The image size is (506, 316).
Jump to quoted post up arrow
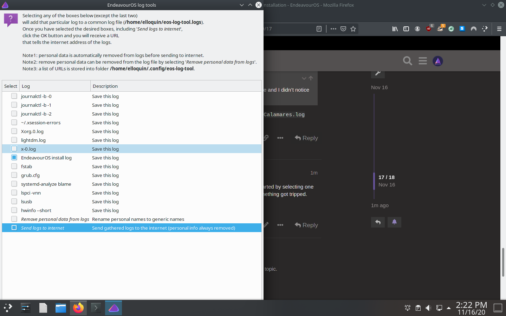311,78
